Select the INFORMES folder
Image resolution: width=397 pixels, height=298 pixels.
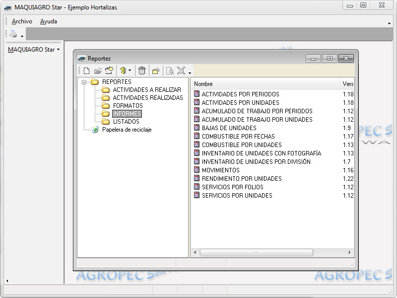coord(127,114)
